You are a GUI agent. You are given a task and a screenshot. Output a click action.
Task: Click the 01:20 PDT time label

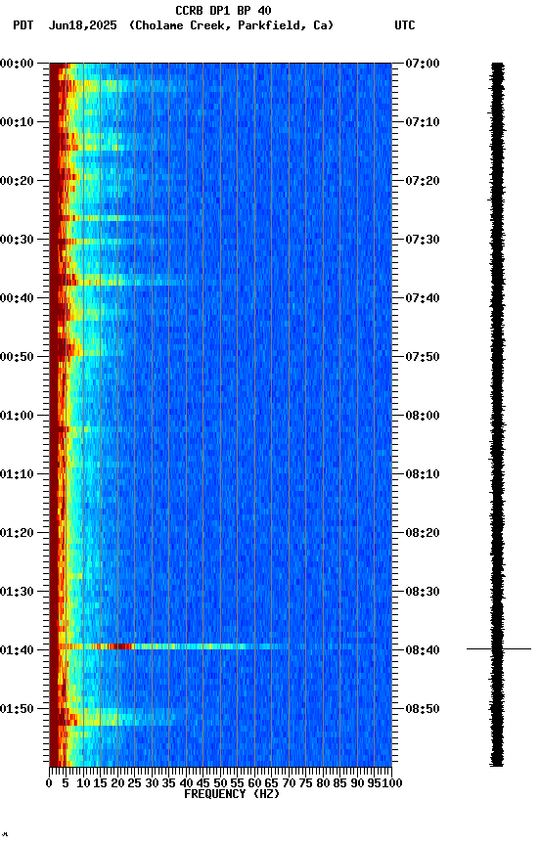pos(17,533)
